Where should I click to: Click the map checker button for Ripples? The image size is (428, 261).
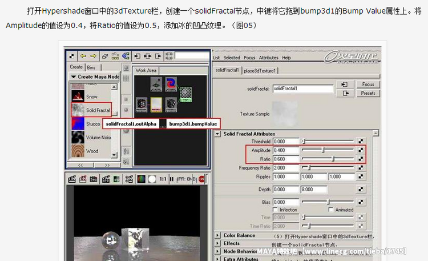(361, 176)
